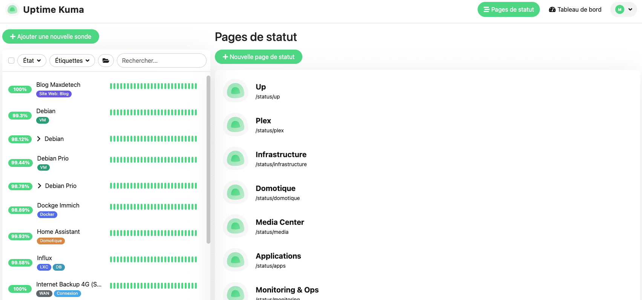Click the /status/media path text
Screen dimensions: 642x300
(272, 232)
